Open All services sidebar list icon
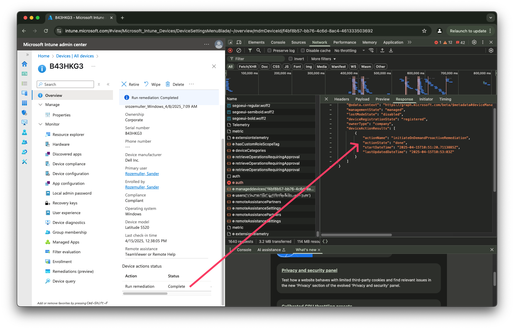Viewport: 514px width, 329px height. coord(24,83)
